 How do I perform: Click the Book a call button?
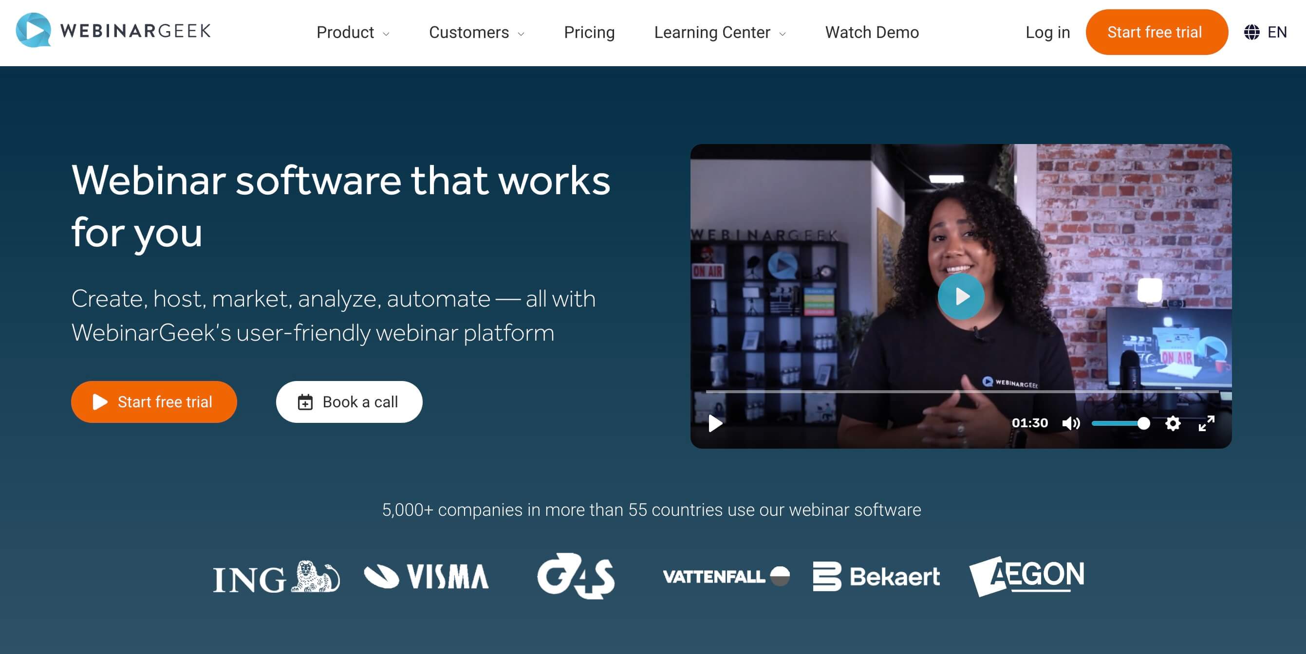[349, 402]
